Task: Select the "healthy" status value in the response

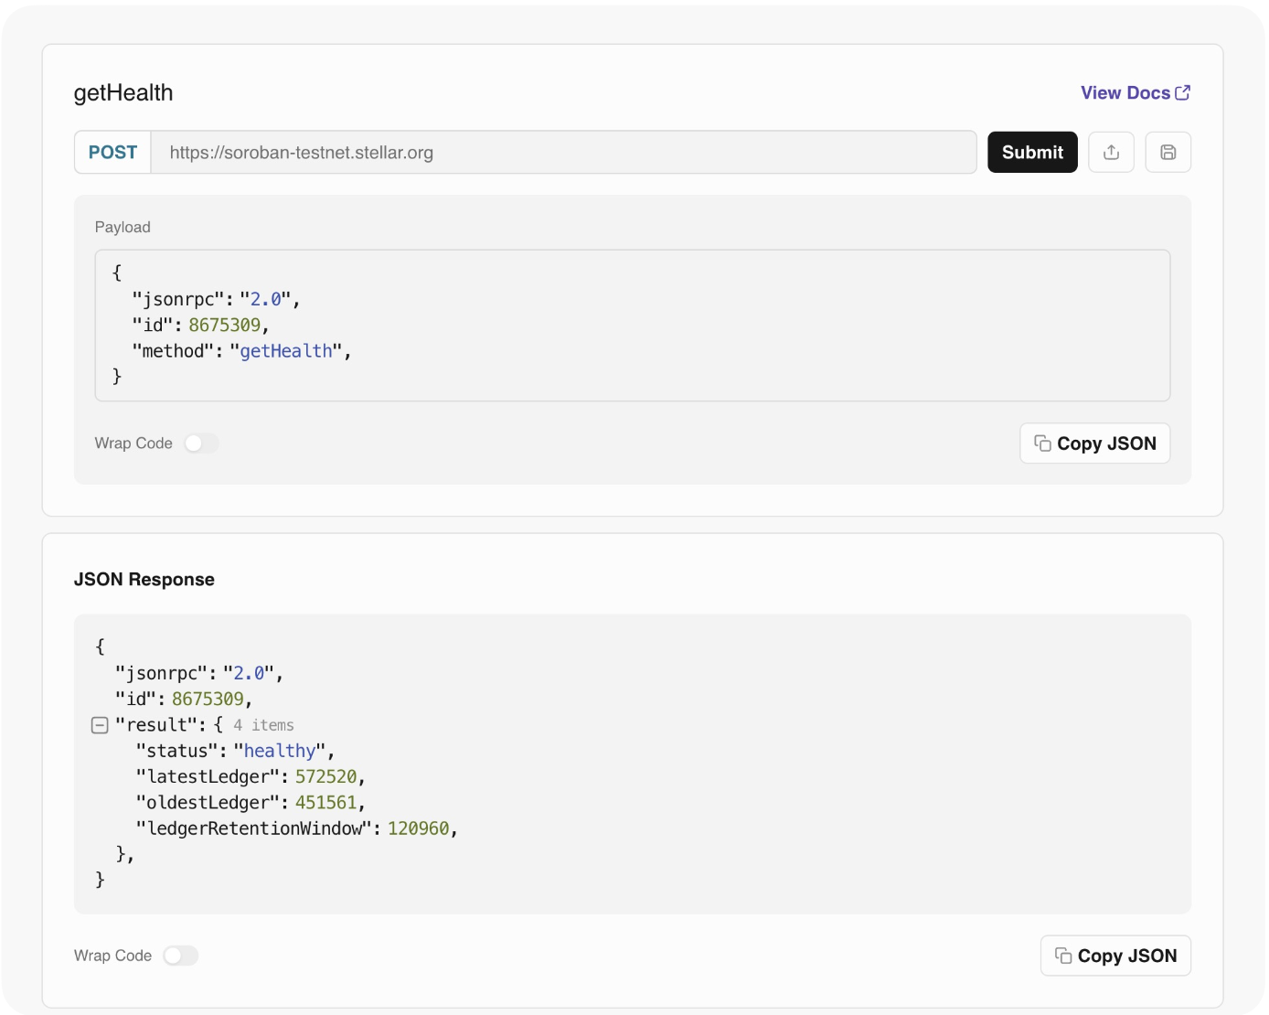Action: coord(279,751)
